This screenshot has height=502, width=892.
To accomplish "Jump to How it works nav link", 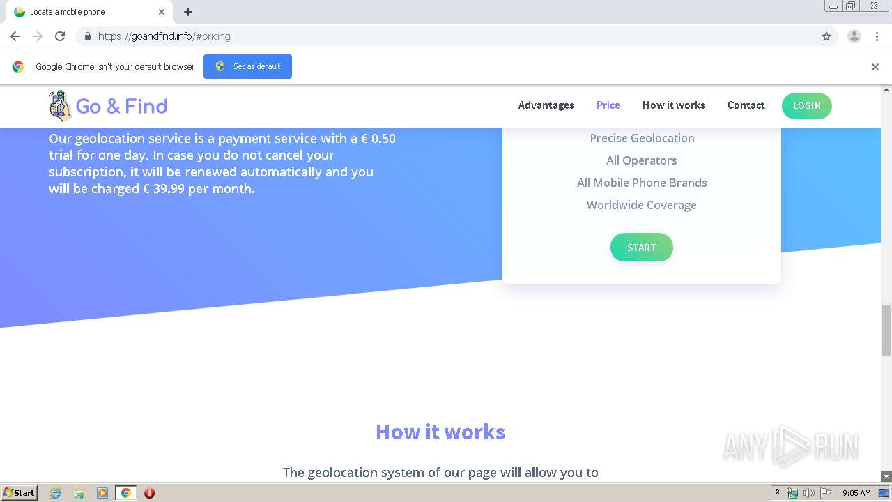I will (x=674, y=105).
